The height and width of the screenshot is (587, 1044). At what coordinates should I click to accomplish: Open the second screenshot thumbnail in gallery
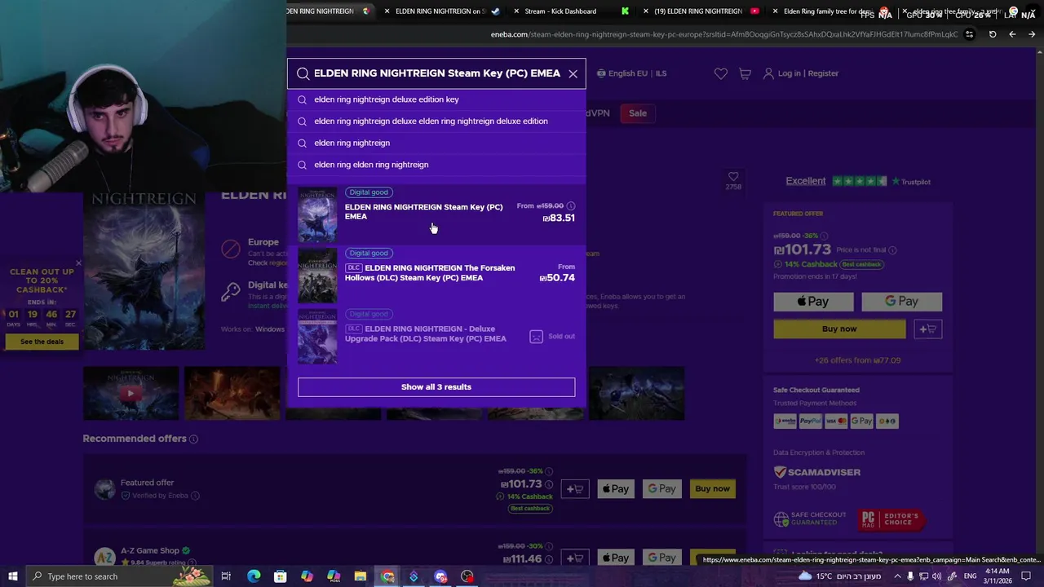(232, 393)
